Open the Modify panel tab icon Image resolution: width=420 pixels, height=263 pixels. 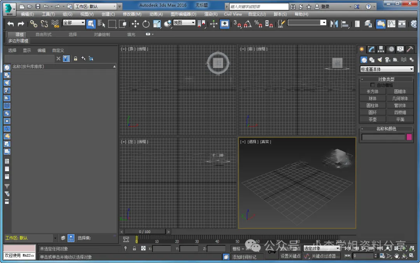coord(371,49)
